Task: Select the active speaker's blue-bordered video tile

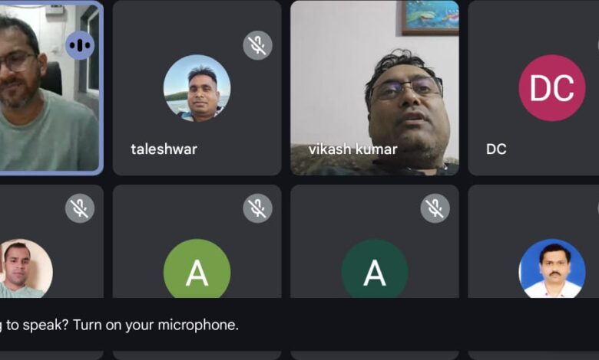Action: point(51,88)
